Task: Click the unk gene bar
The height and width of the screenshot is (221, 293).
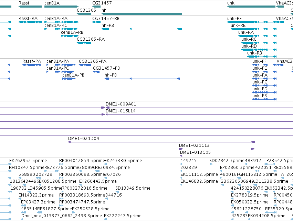Action: (251, 7)
